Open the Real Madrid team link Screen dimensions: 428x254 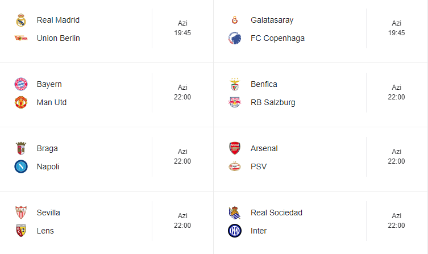click(58, 20)
